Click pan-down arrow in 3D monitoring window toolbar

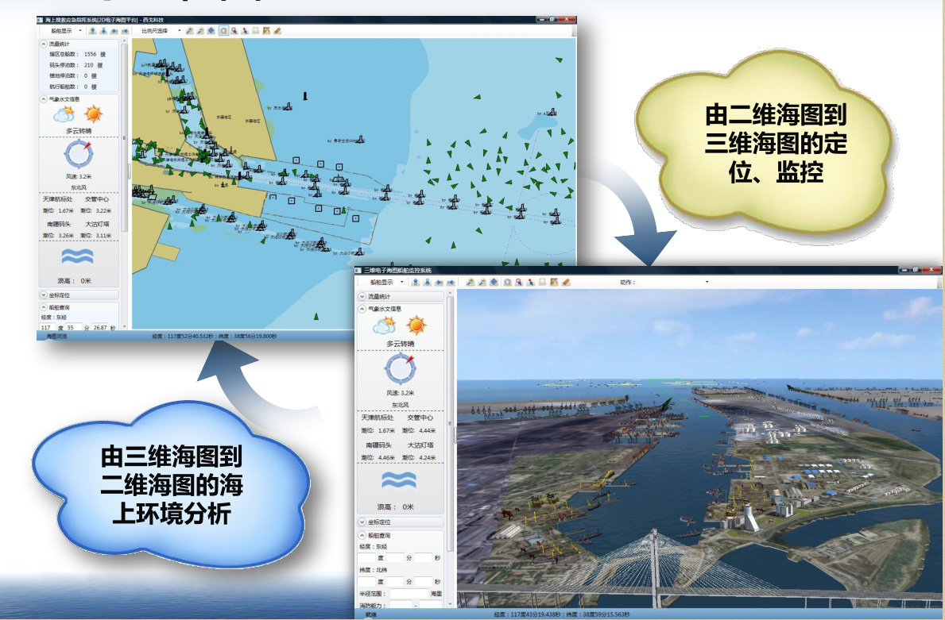pyautogui.click(x=428, y=282)
